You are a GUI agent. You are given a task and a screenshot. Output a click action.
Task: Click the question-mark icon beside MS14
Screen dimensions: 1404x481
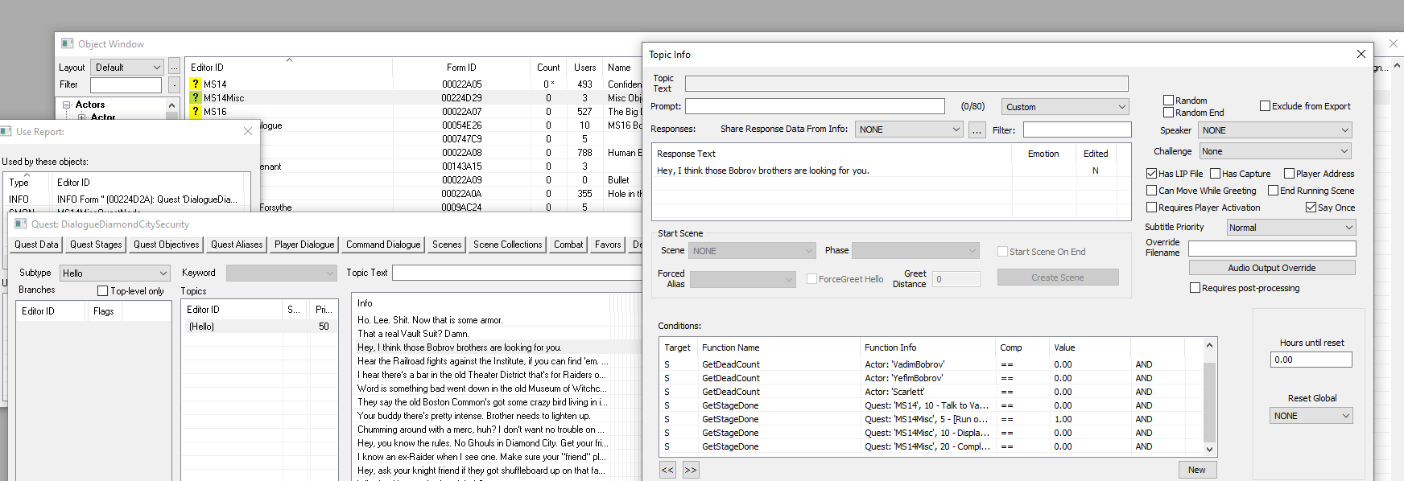point(195,84)
